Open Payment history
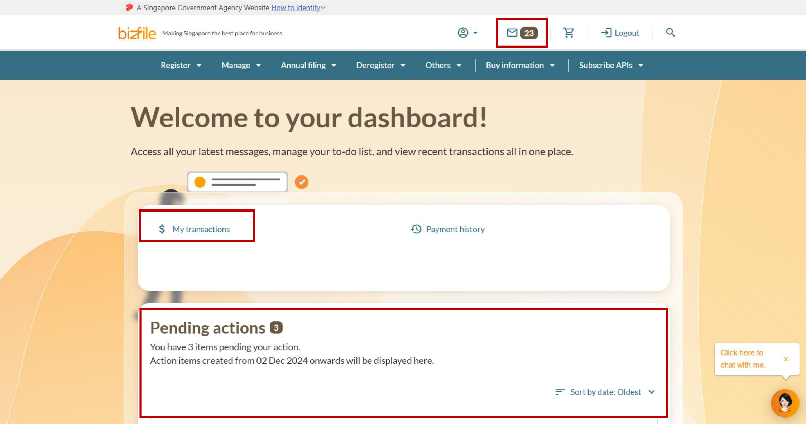This screenshot has width=806, height=424. 448,229
